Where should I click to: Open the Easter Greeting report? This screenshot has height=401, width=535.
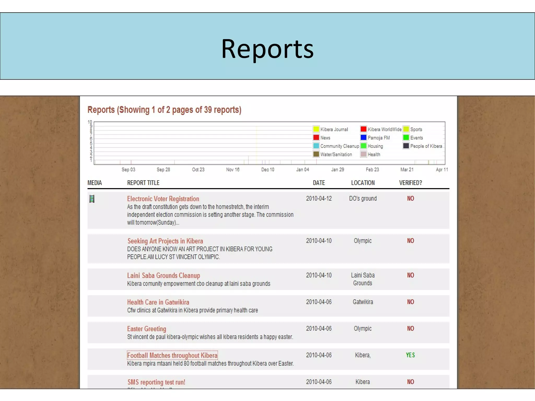pos(147,329)
